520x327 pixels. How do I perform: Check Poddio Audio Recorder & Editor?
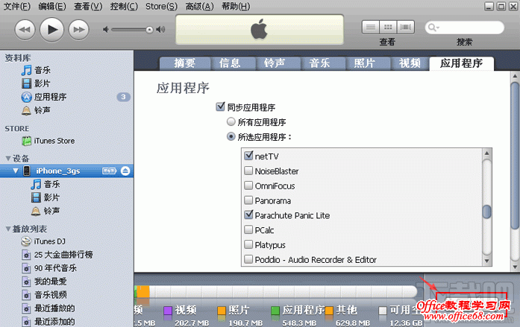click(x=248, y=258)
